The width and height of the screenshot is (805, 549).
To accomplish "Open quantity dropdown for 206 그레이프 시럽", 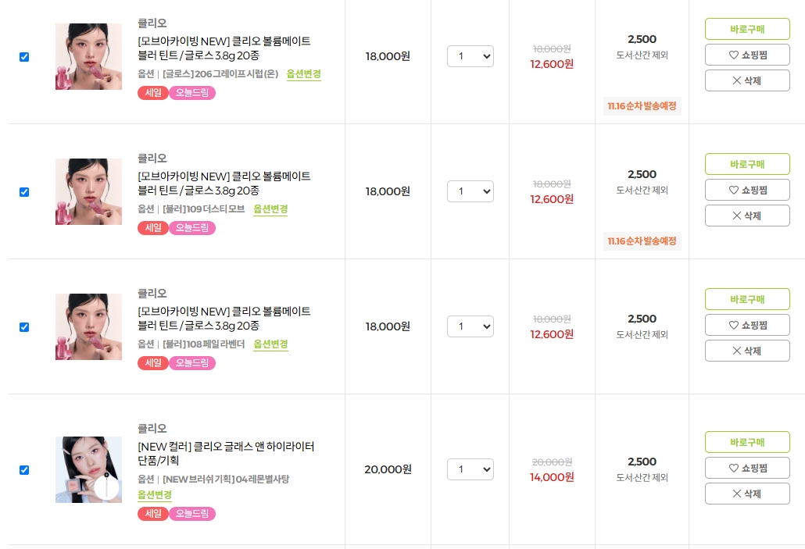I will point(470,56).
